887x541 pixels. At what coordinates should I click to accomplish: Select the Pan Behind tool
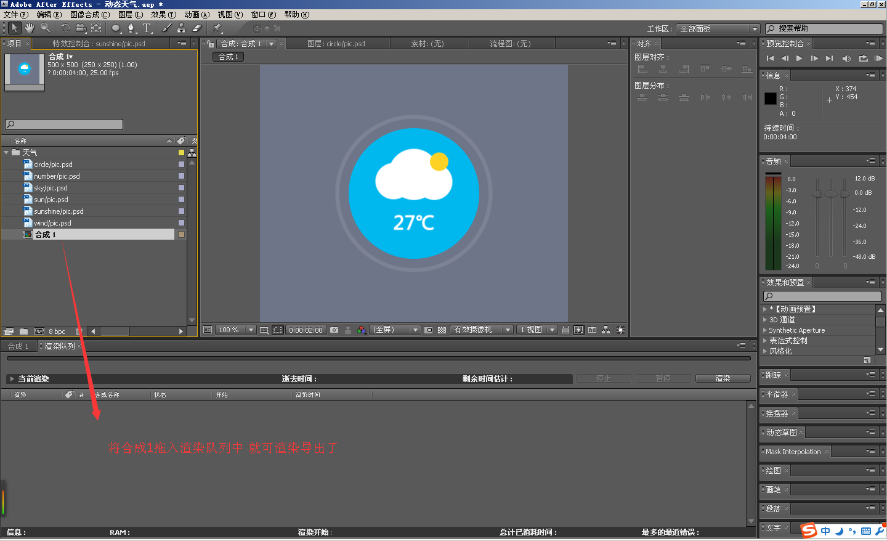click(96, 28)
